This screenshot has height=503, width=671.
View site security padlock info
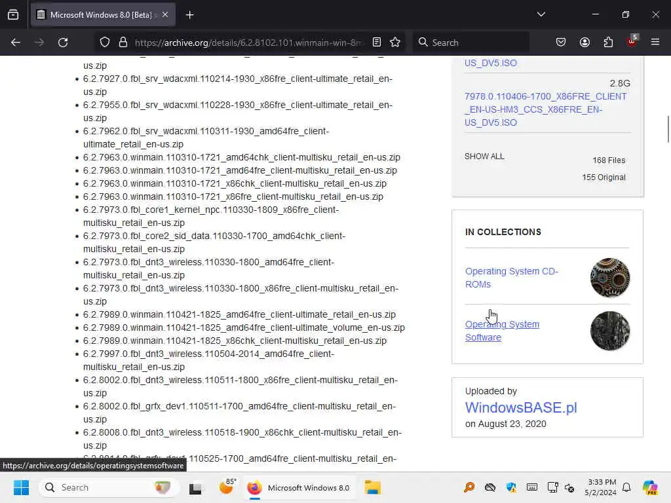click(123, 43)
